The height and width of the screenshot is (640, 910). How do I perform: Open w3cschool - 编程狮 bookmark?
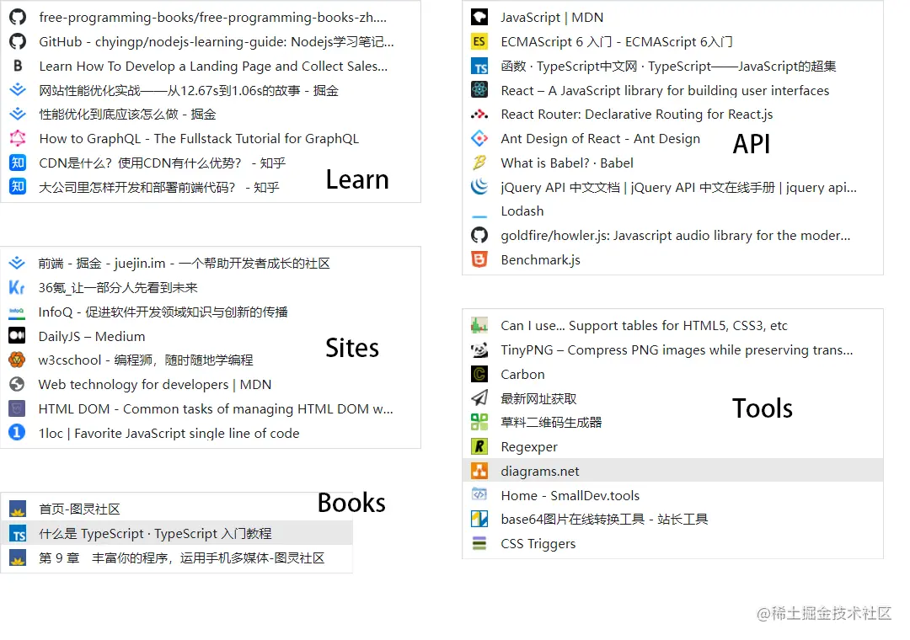pyautogui.click(x=146, y=360)
